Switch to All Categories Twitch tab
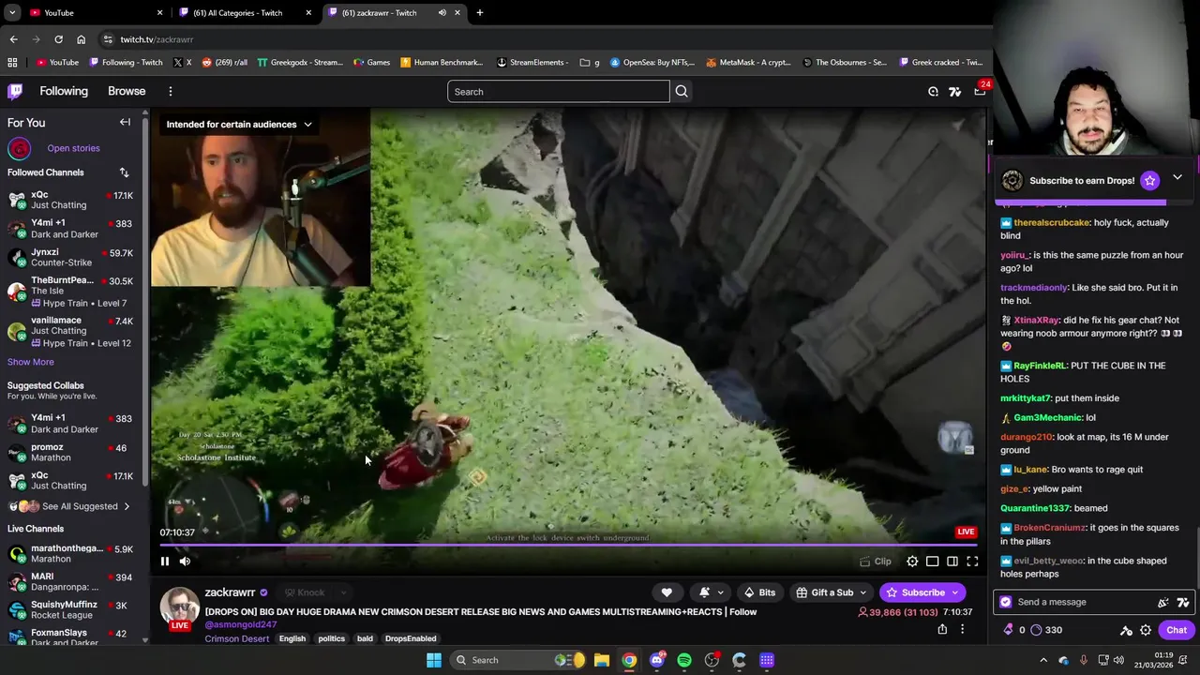The height and width of the screenshot is (675, 1200). tap(246, 12)
